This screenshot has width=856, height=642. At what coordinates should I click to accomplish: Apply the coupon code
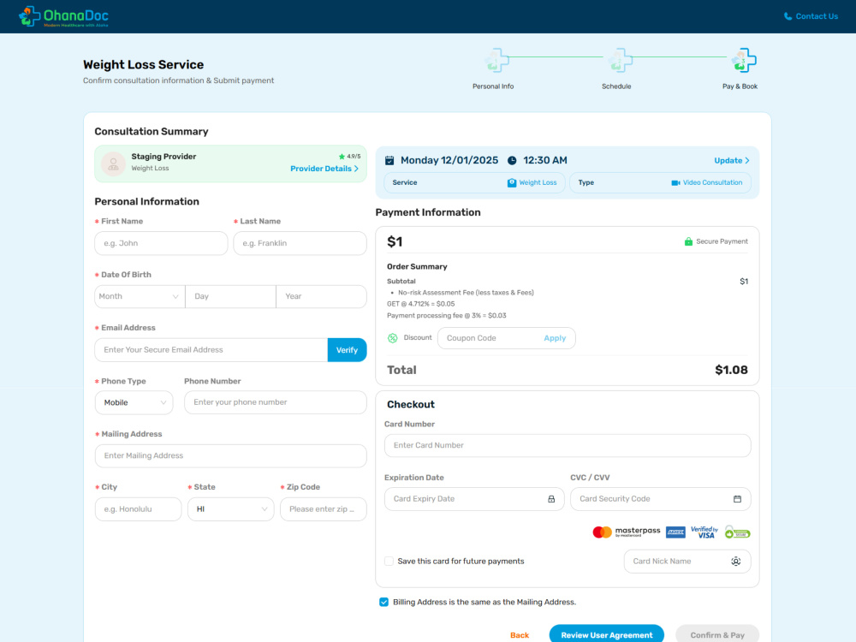(x=555, y=338)
